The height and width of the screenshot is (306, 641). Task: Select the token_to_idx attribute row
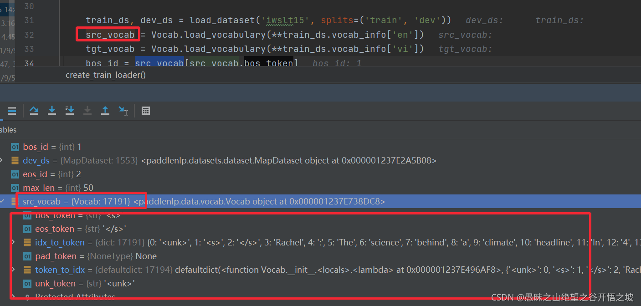[x=320, y=270]
